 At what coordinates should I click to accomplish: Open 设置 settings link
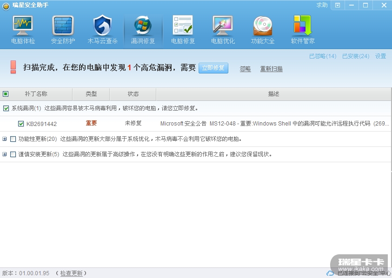[380, 56]
